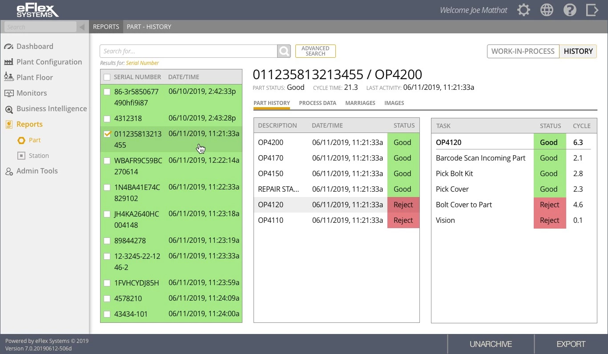
Task: Switch to the Process Data tab
Action: [x=318, y=103]
